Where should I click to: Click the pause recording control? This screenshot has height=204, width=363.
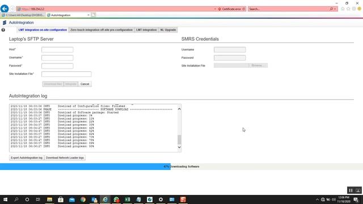[351, 190]
